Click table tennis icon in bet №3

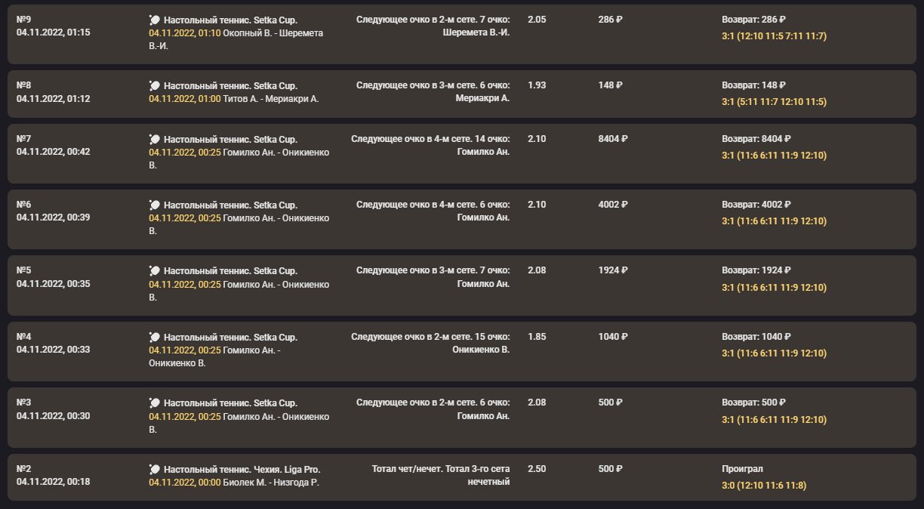point(155,403)
